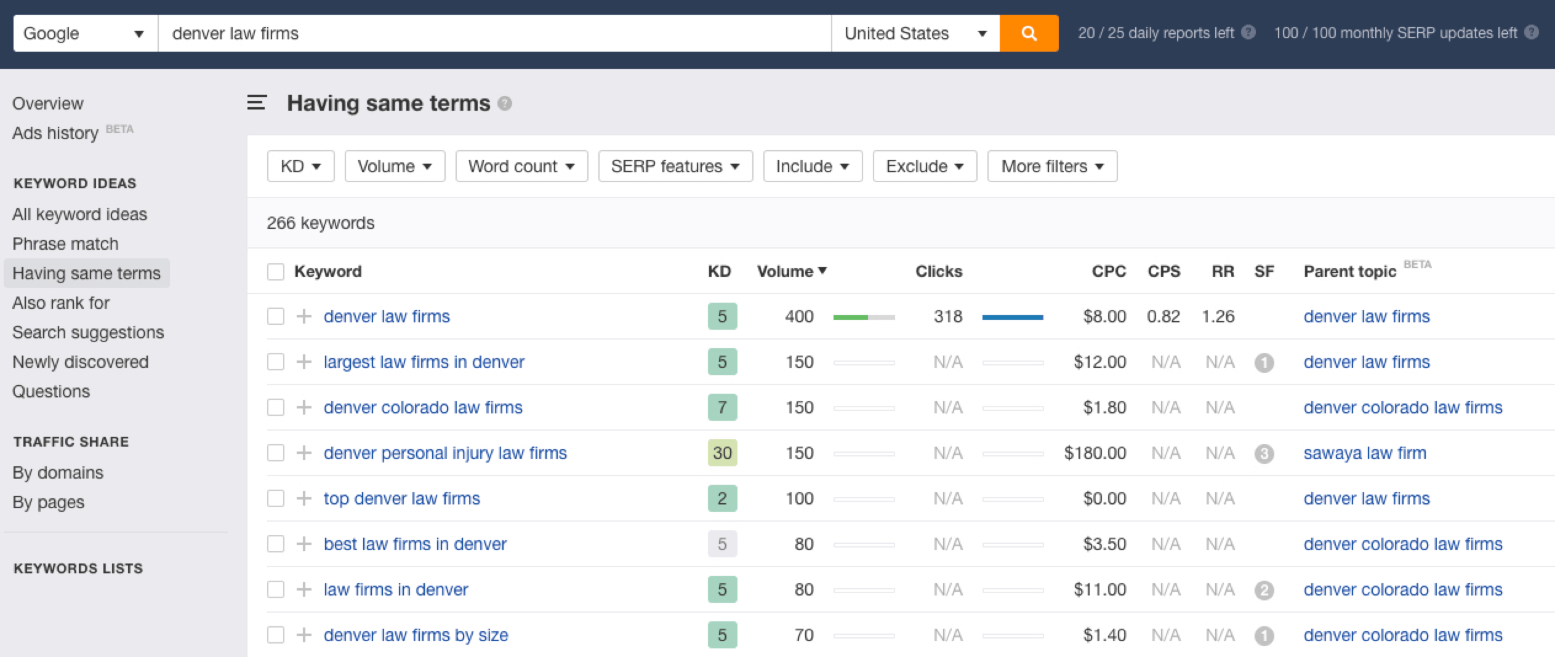
Task: Expand the United States country dropdown
Action: pos(915,33)
